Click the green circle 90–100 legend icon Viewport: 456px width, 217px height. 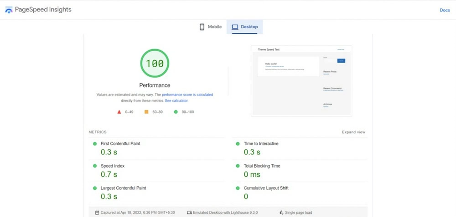(x=176, y=111)
